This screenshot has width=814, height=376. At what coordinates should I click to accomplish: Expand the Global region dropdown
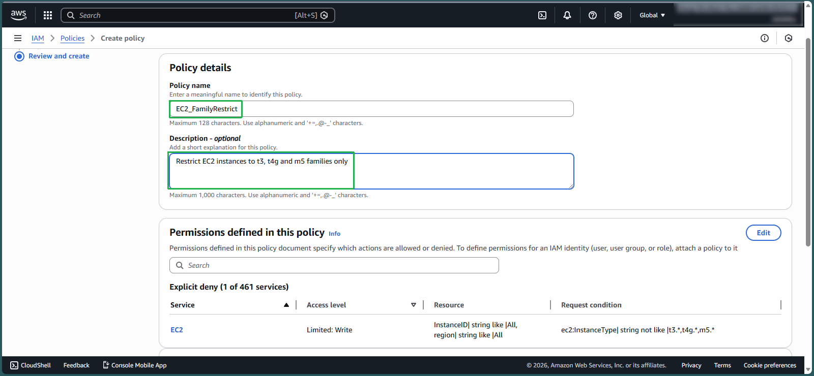pyautogui.click(x=652, y=15)
